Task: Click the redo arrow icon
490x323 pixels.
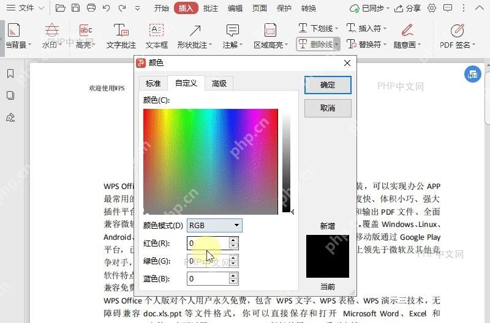Action: click(122, 8)
